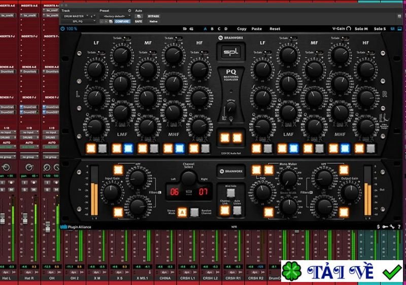Click the plugin power icon
Screen dimensions: 406x285
click(x=62, y=29)
